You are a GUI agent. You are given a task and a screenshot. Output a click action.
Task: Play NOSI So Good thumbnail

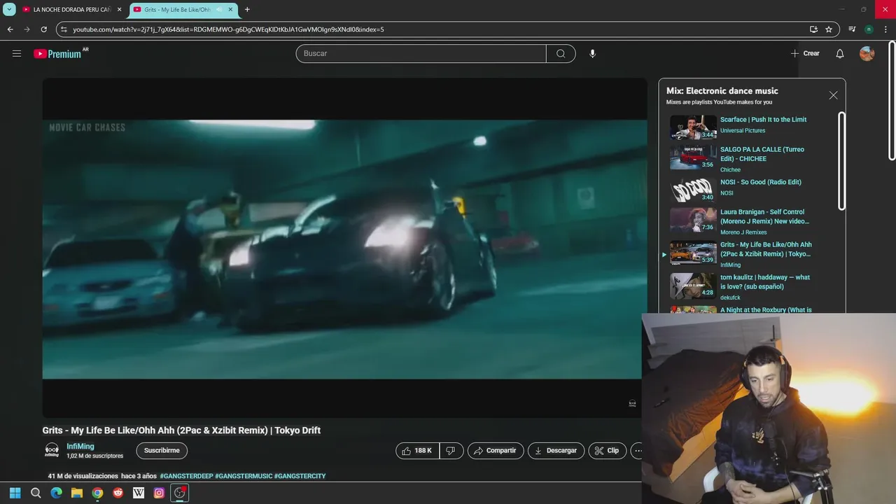click(693, 190)
